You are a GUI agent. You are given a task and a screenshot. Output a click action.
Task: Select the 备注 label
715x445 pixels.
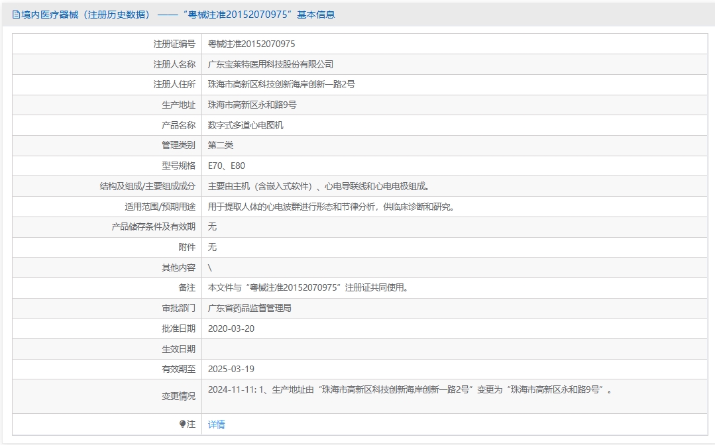(x=187, y=288)
